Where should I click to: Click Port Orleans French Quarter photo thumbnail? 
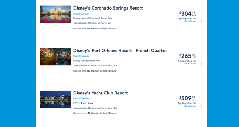55,57
